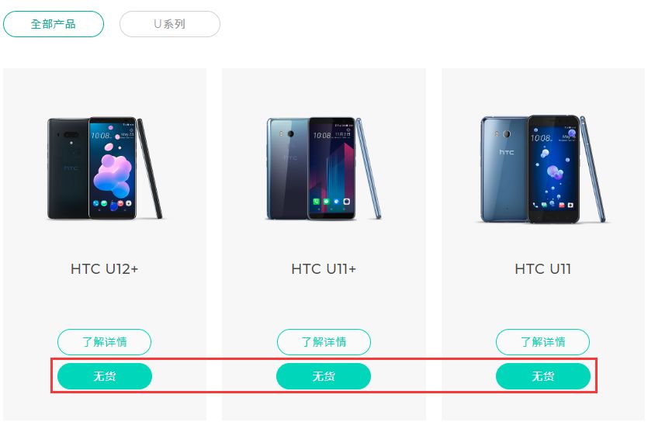This screenshot has width=648, height=422.
Task: Click 无货 button under HTC U11
Action: tap(543, 376)
